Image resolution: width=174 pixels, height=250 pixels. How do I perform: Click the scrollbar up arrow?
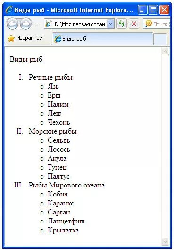click(165, 51)
